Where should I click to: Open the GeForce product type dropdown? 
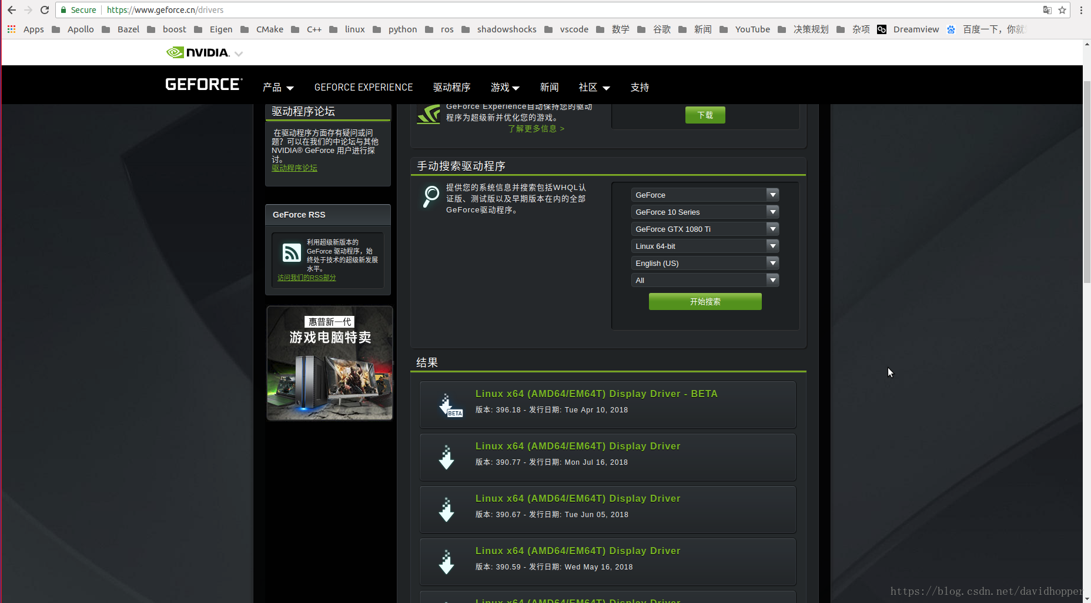click(x=705, y=195)
